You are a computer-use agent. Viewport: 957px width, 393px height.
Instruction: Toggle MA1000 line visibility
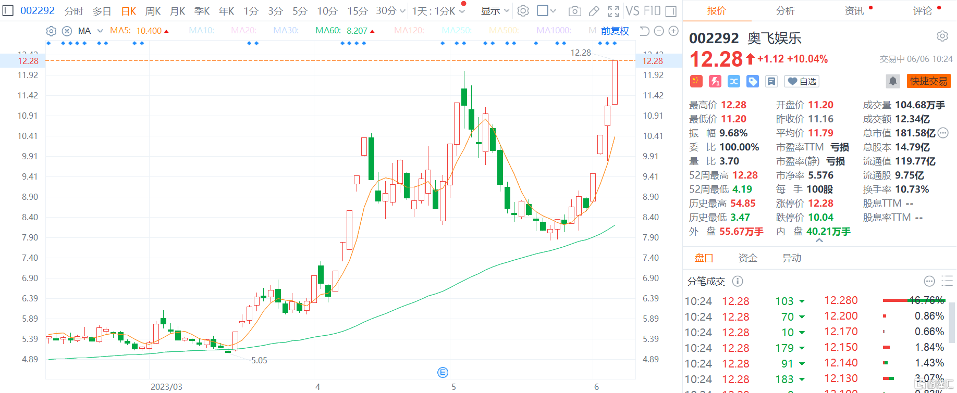(554, 31)
